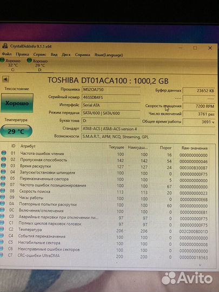Click the serial number field 46SSDB4FS
This screenshot has width=219, height=292.
(111, 97)
